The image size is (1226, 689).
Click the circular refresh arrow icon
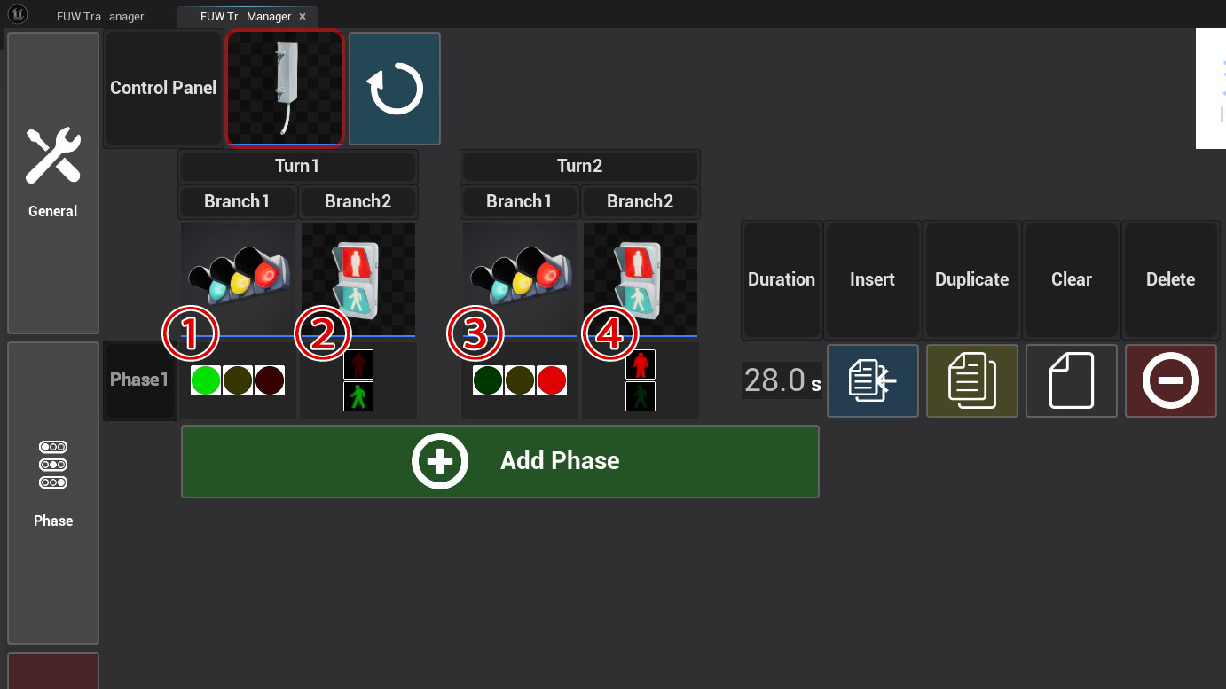click(x=395, y=89)
